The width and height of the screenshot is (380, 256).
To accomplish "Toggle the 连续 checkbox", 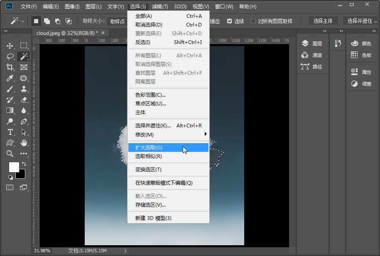I will [x=230, y=21].
